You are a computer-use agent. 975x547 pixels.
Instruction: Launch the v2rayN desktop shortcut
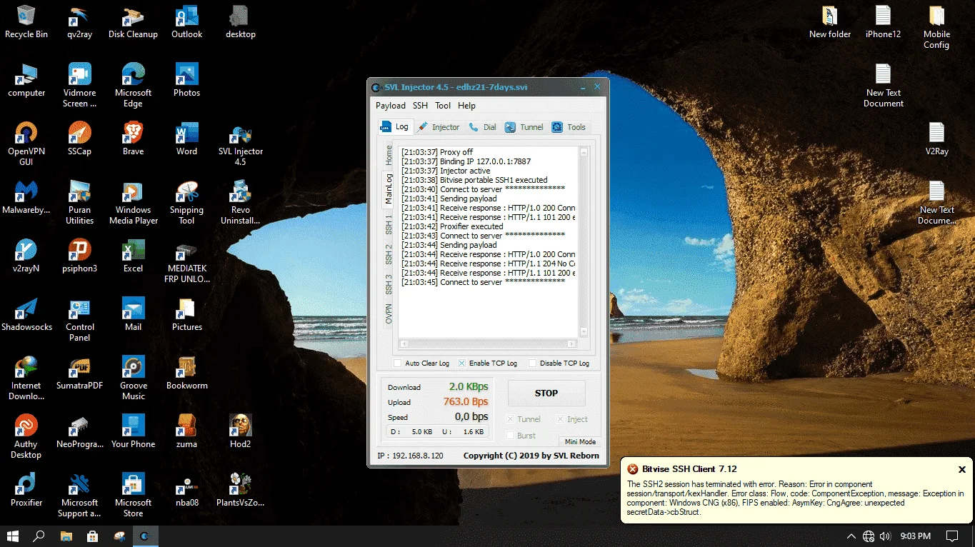click(x=26, y=256)
